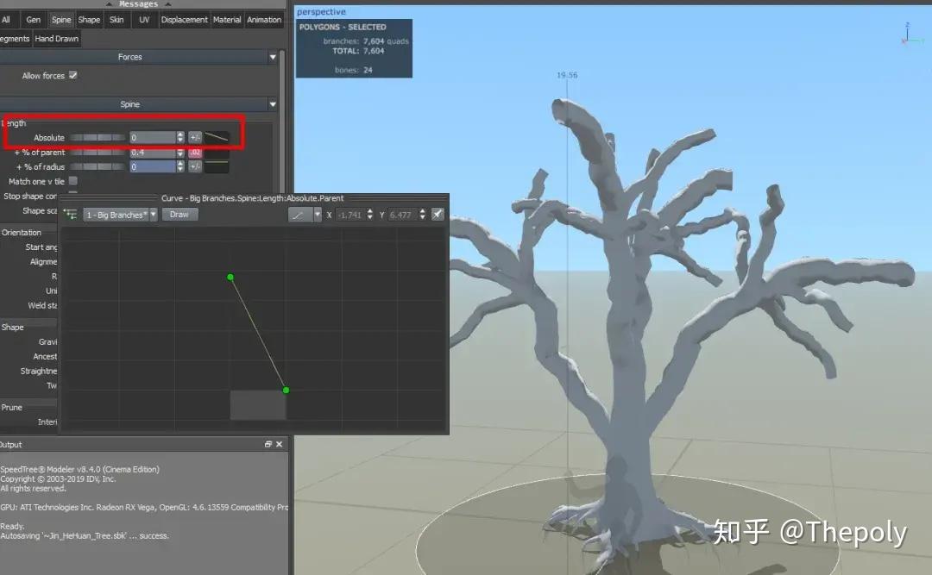Viewport: 932px width, 575px height.
Task: Click the 19.56 height measurement label
Action: click(x=567, y=75)
